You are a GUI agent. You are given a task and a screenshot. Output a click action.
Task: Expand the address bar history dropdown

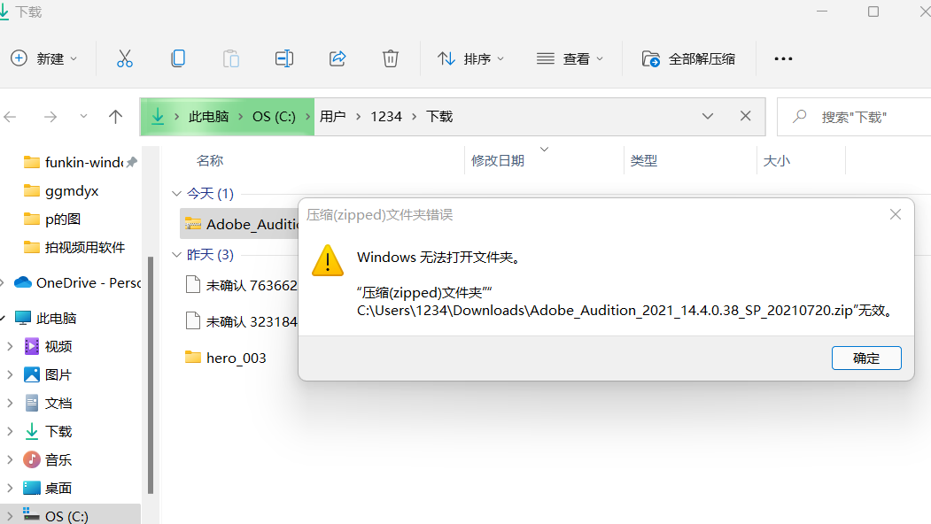[708, 116]
